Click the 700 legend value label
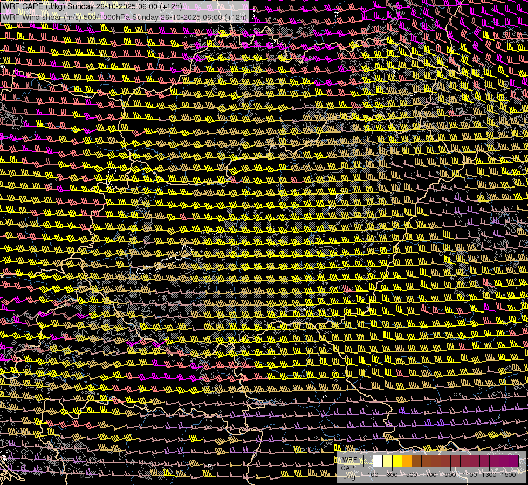Screen dimensions: 528x485 [x=431, y=475]
